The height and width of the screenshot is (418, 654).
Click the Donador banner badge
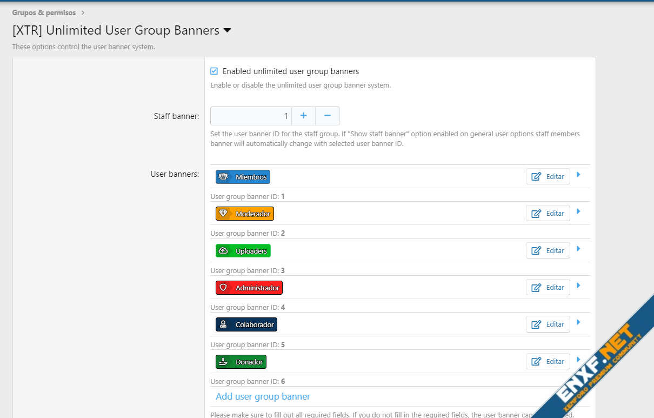[x=241, y=362]
